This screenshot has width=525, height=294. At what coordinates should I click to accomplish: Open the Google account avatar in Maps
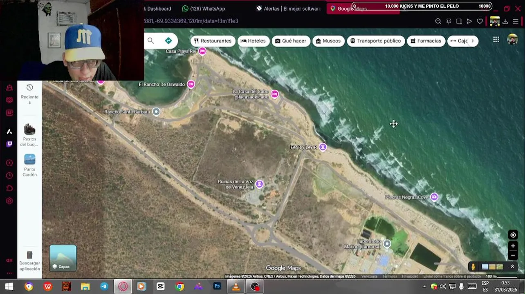[x=512, y=40]
